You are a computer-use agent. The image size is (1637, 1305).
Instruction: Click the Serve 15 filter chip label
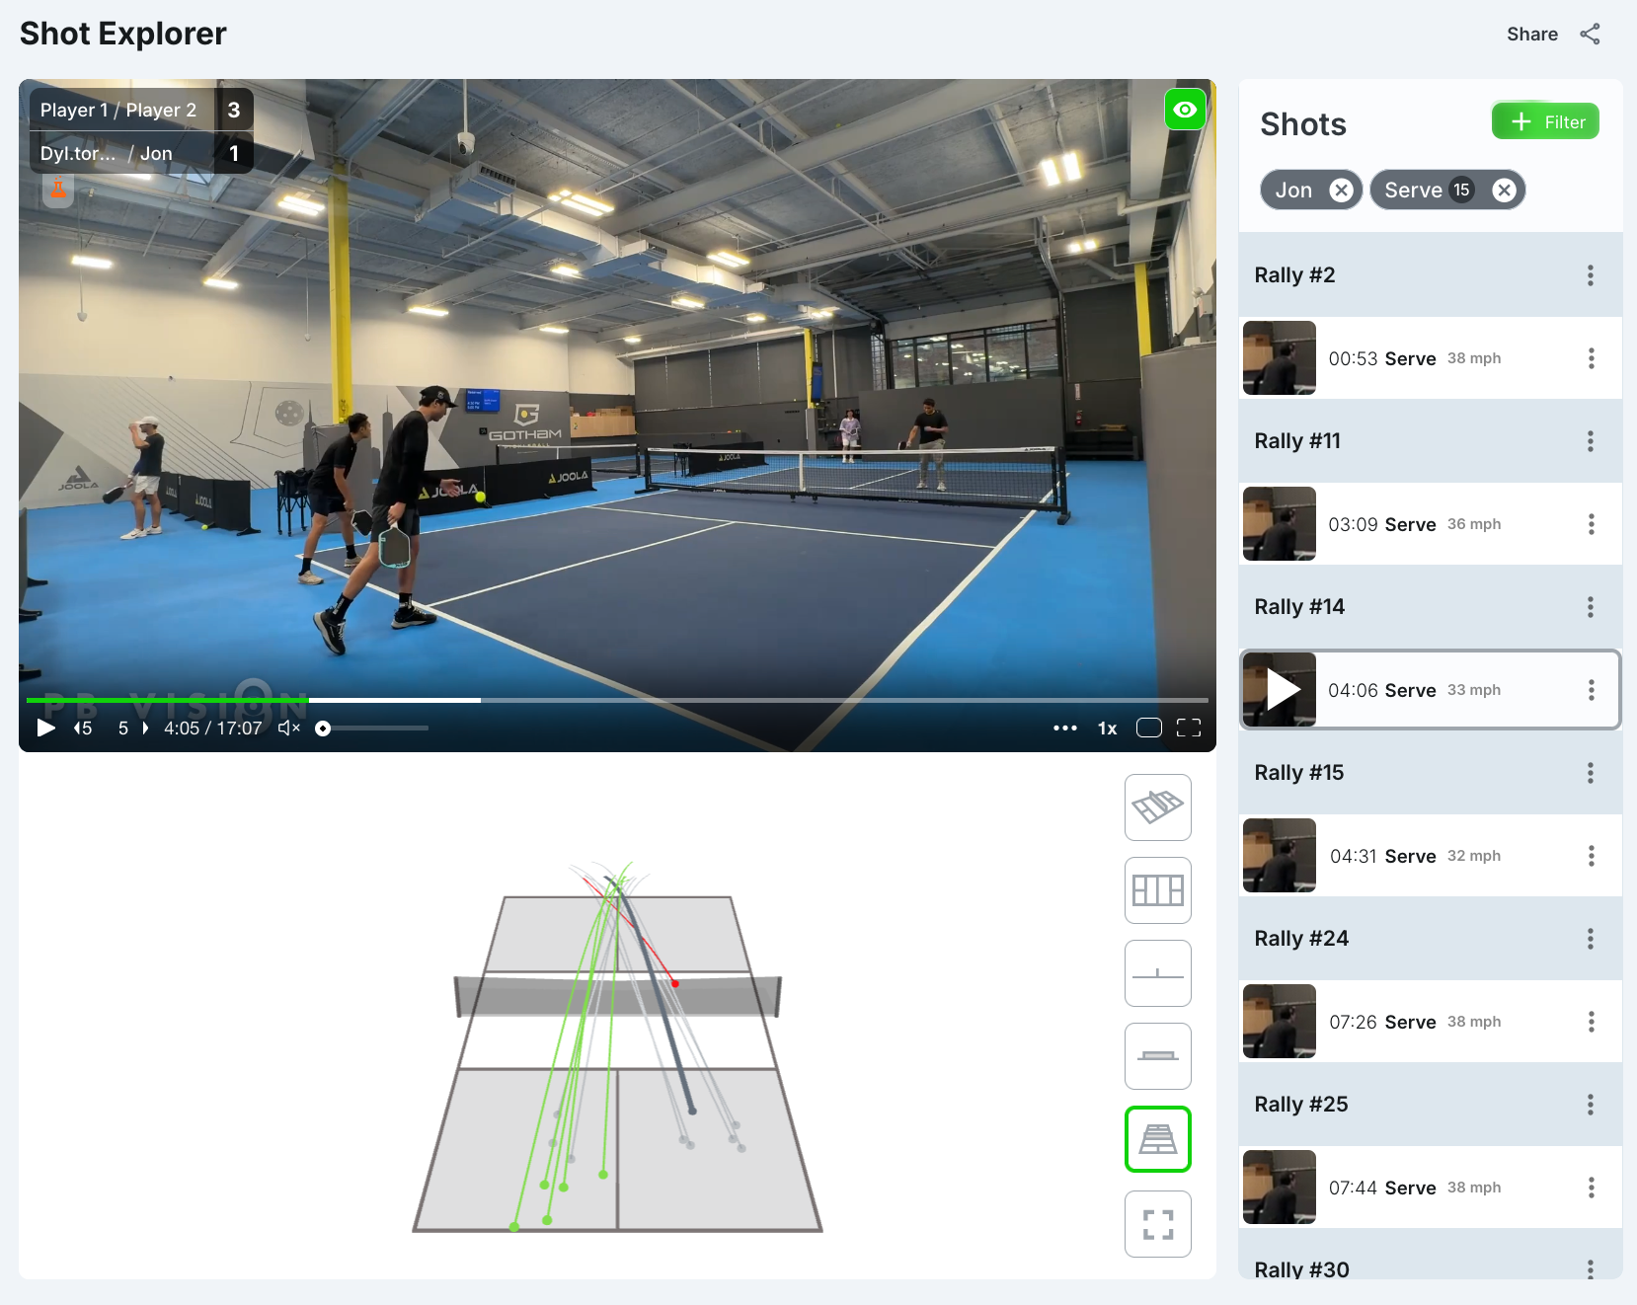[1429, 190]
